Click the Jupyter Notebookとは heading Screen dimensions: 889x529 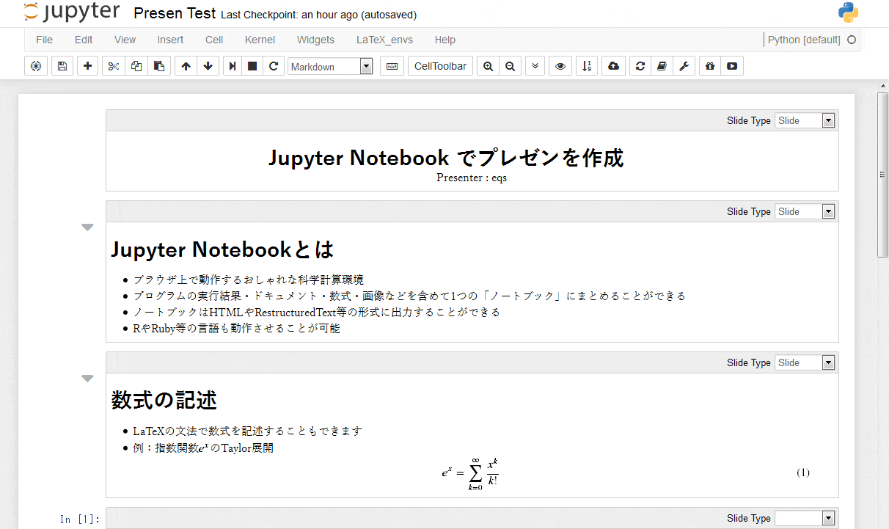222,249
